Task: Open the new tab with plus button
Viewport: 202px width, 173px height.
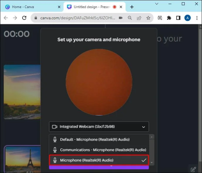Action: coord(132,7)
